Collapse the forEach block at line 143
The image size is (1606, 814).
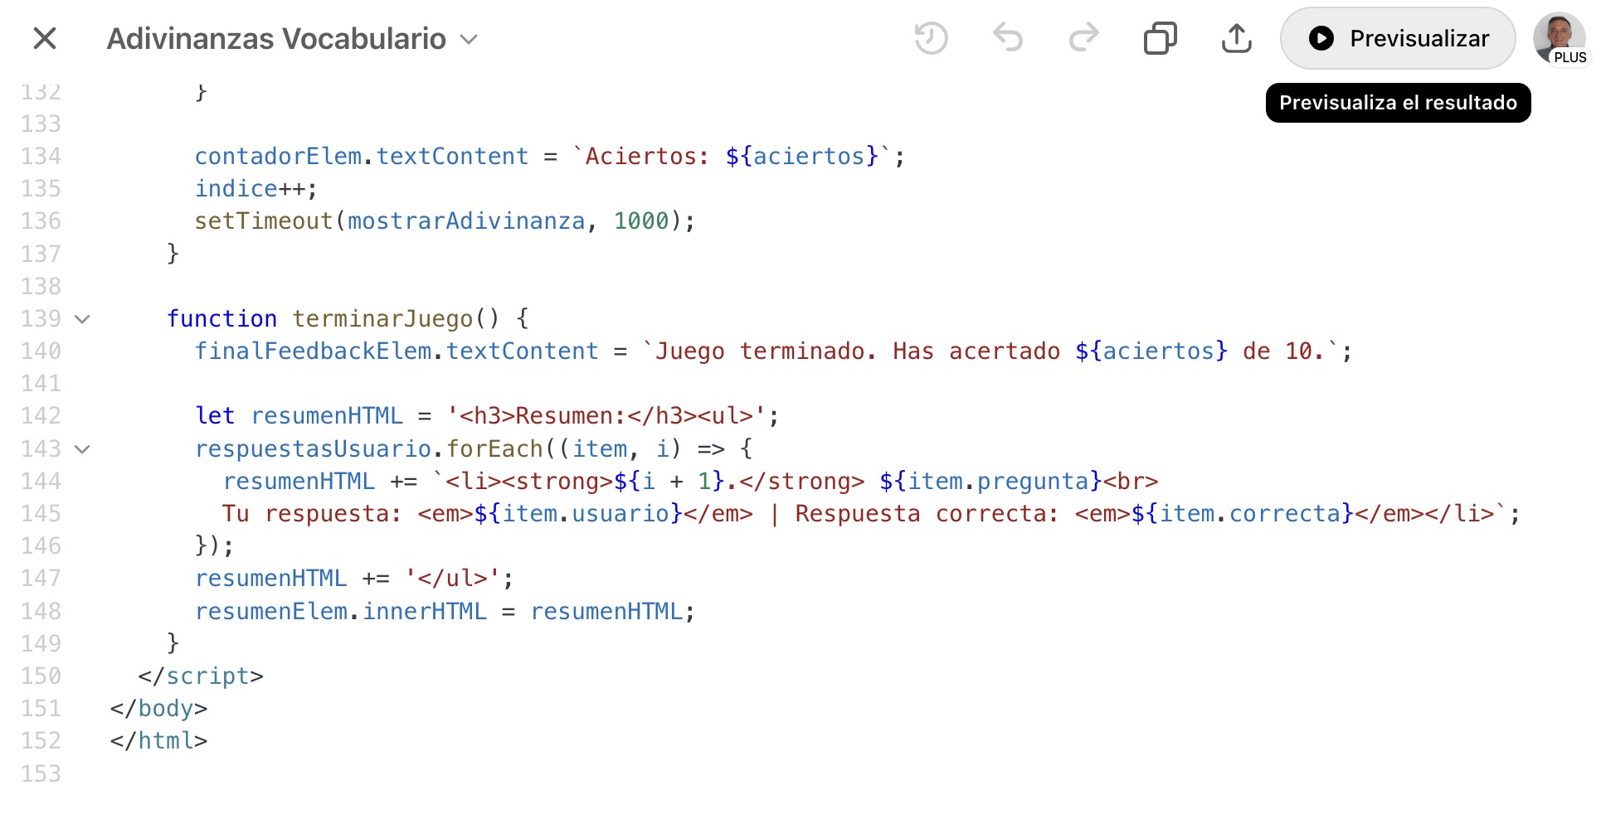[x=82, y=449]
